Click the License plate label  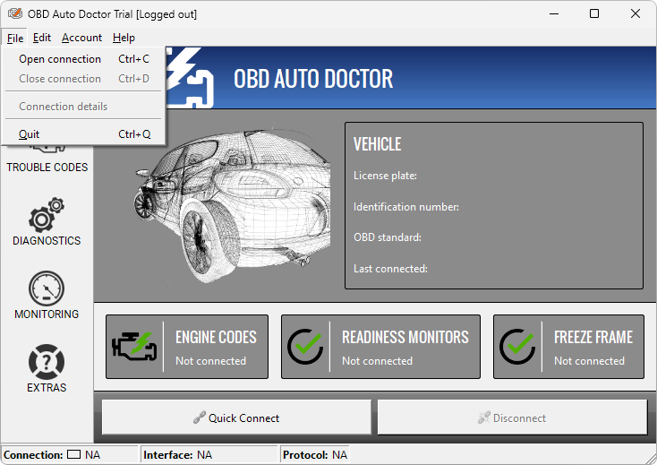(x=385, y=176)
